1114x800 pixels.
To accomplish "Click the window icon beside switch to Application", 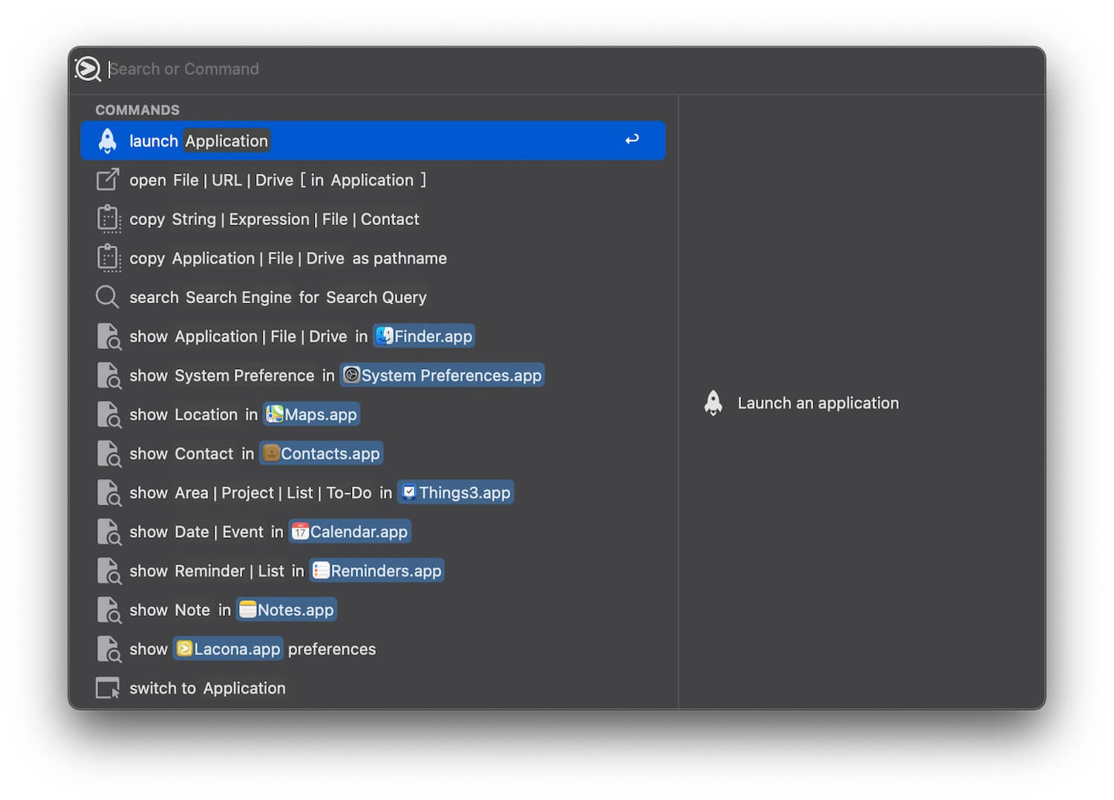I will [x=108, y=689].
